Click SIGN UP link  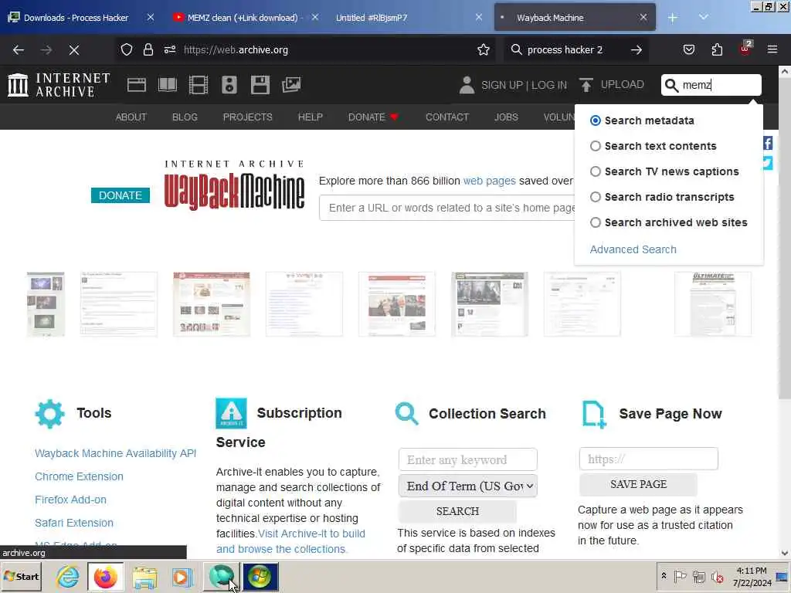tap(501, 85)
